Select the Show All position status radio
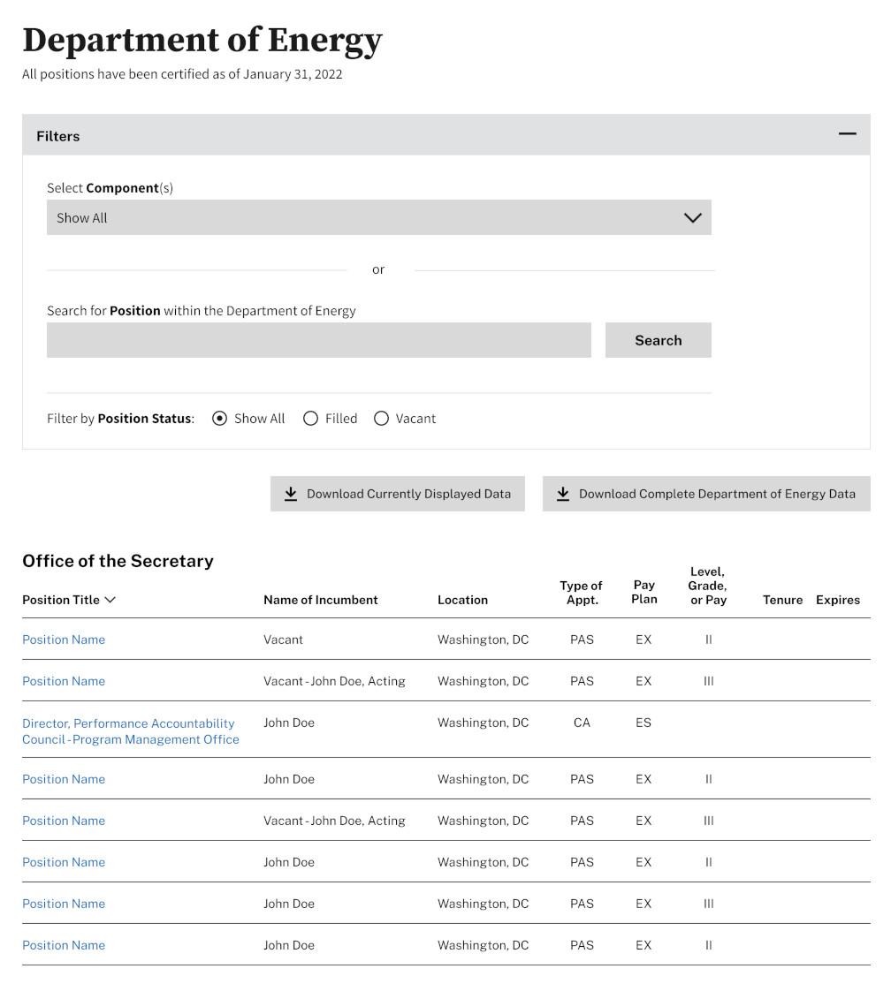 pyautogui.click(x=219, y=419)
